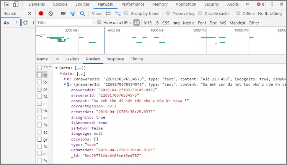Image resolution: width=287 pixels, height=165 pixels.
Task: Filter requests by CSS
Action: (x=166, y=23)
